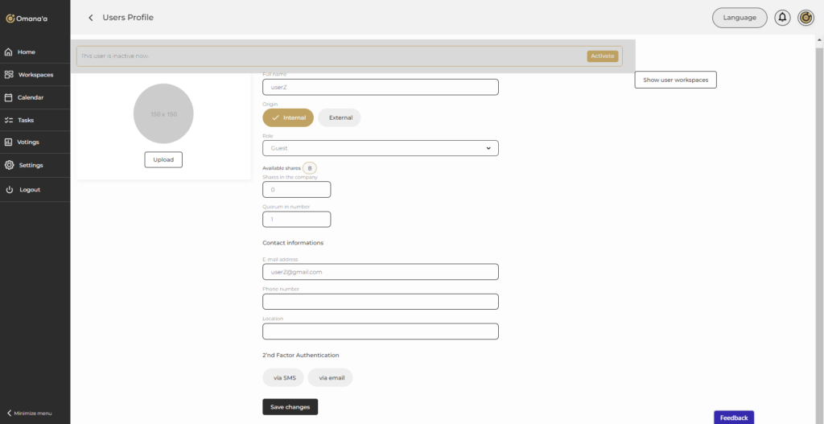Click the Settings gear icon

[9, 165]
